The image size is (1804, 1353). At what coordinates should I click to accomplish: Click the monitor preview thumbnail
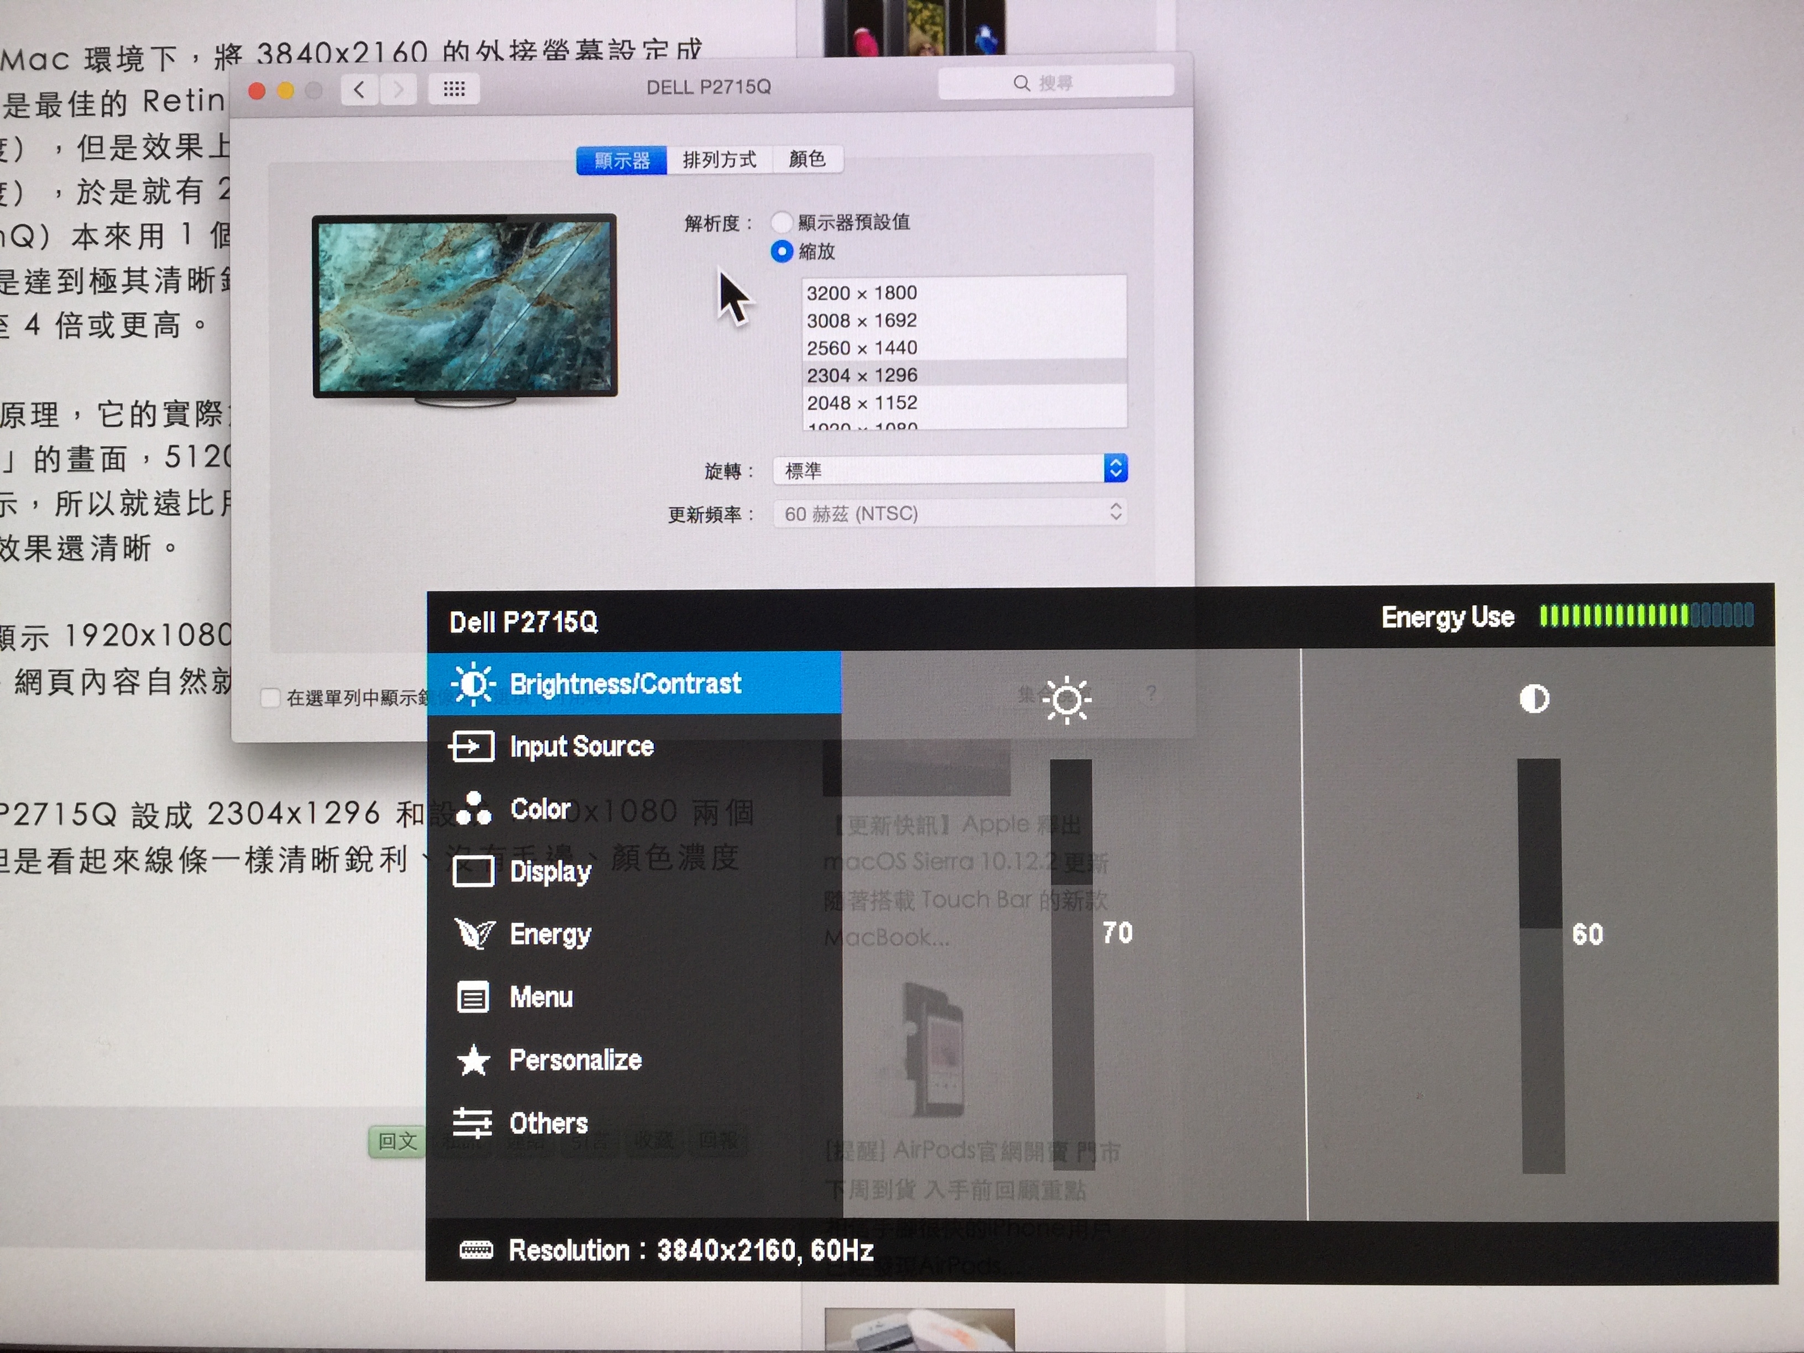[465, 310]
